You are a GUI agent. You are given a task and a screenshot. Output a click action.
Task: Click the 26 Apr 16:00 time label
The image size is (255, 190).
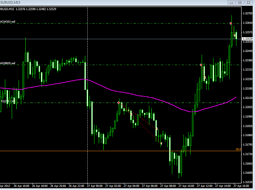[x=22, y=186]
